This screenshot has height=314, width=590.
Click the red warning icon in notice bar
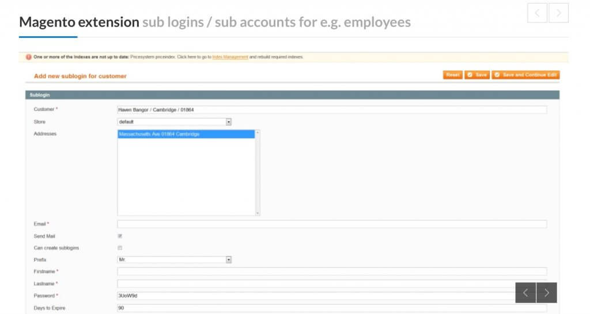click(29, 57)
